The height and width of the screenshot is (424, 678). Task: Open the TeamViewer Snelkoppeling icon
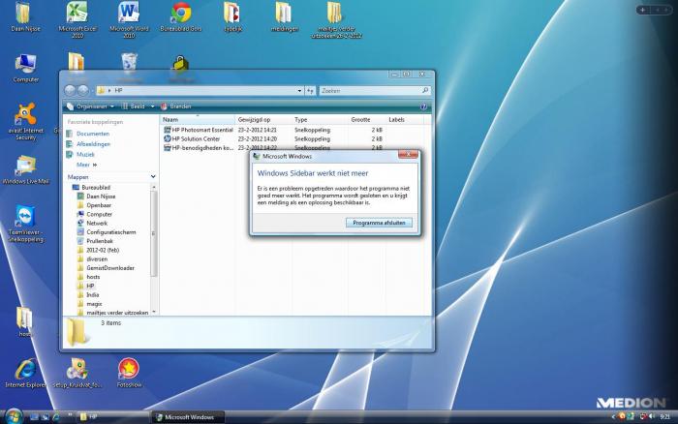point(25,224)
